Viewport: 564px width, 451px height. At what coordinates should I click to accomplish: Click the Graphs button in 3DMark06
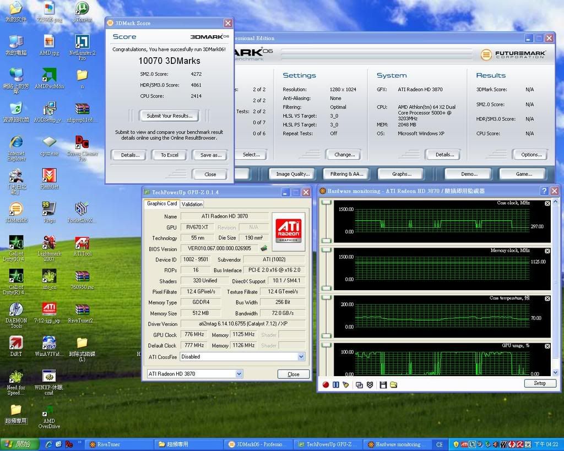click(x=402, y=174)
